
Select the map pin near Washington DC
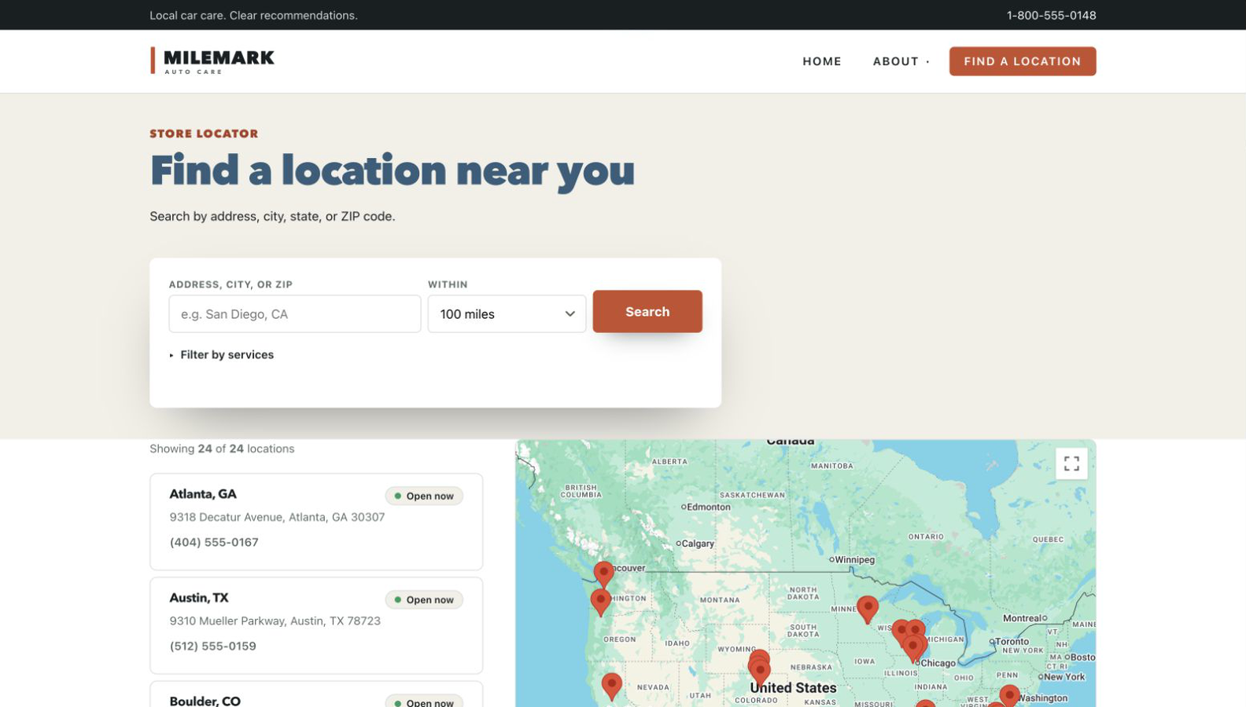(x=1009, y=696)
